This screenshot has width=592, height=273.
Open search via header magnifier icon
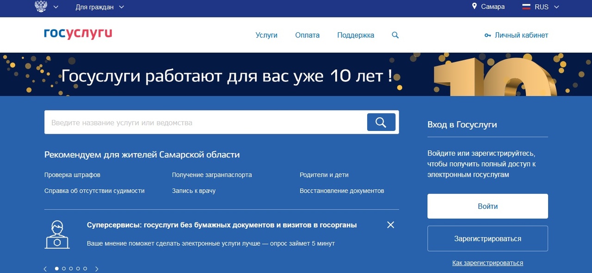pyautogui.click(x=395, y=35)
